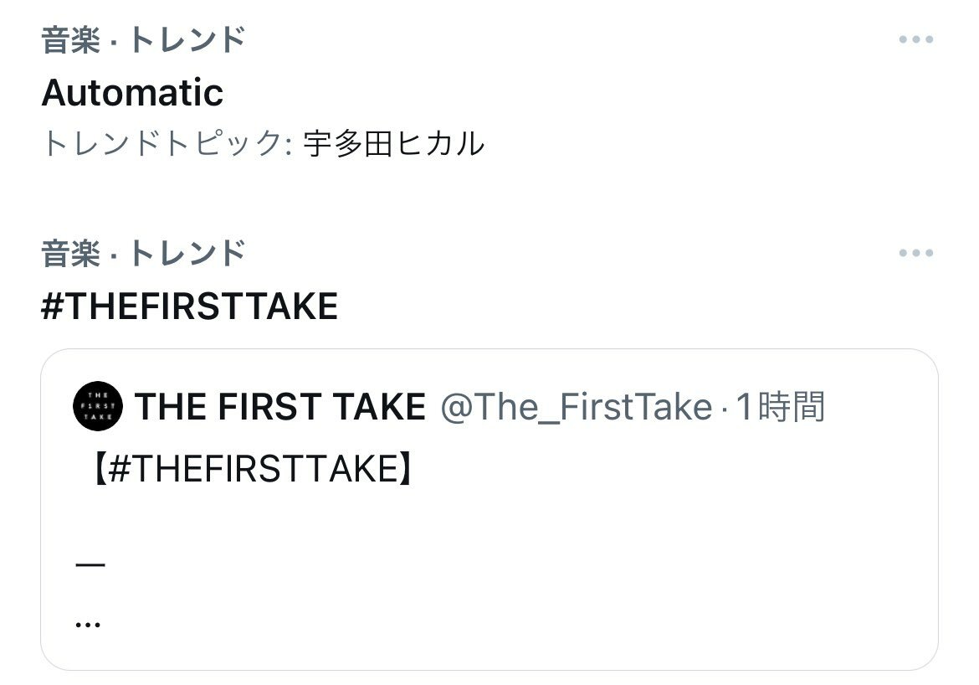
Task: Select the 宇多田ヒカル trend topic link
Action: [x=394, y=143]
